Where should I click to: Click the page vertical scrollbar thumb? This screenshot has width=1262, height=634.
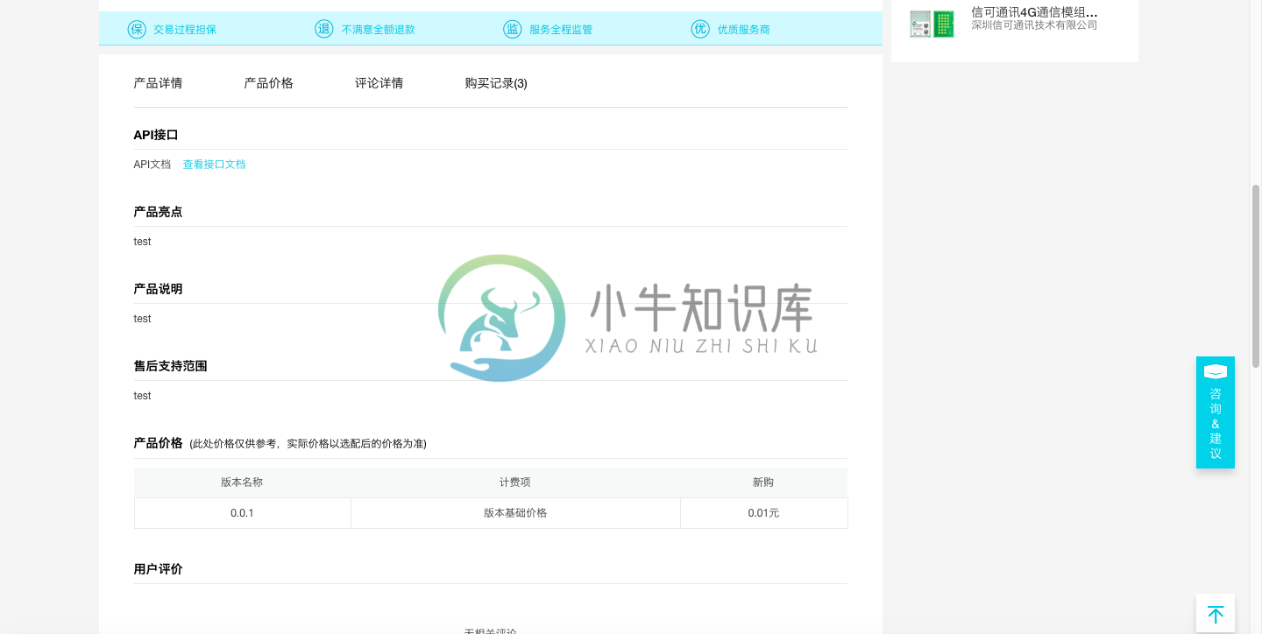pos(1256,275)
